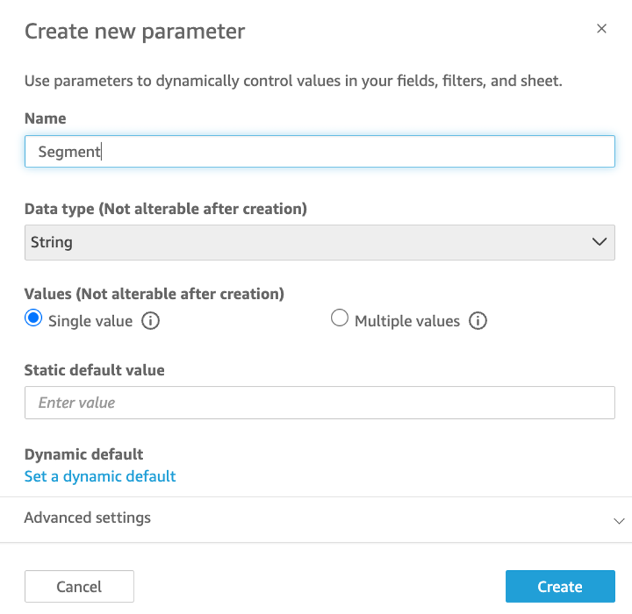Click the Data type dropdown arrow
The height and width of the screenshot is (614, 632).
(x=599, y=242)
